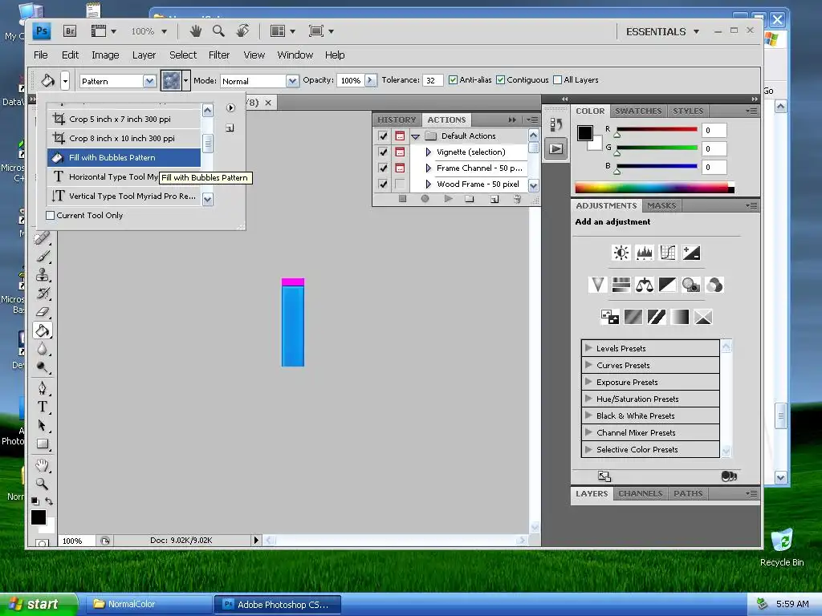
Task: Add a Levels adjustment
Action: tap(645, 253)
